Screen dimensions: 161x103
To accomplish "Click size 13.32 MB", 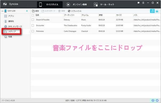I will 120,31.
